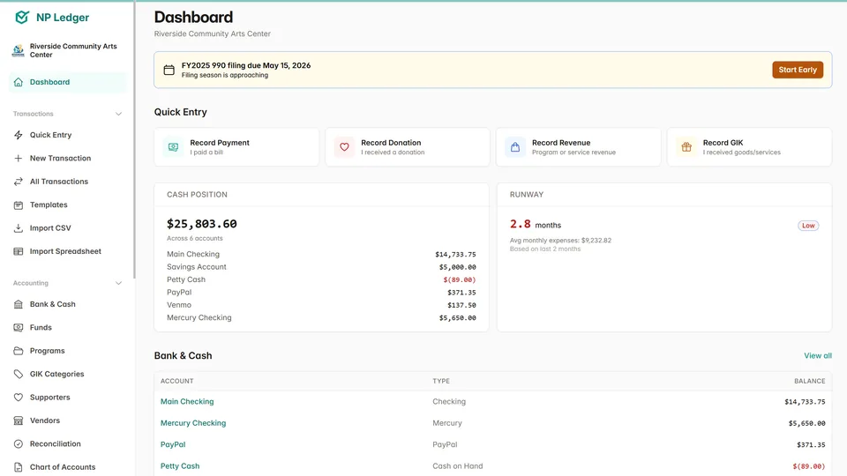This screenshot has height=476, width=847.
Task: Click the Bank & Cash building icon
Action: pos(19,304)
